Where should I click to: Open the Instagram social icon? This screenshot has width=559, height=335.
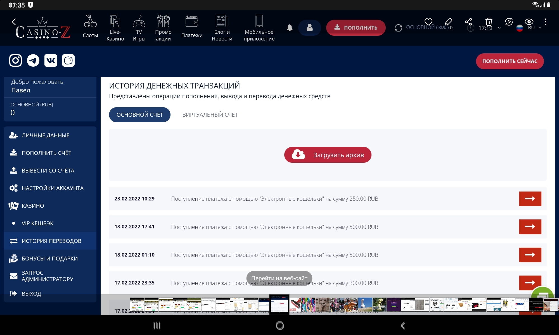15,61
